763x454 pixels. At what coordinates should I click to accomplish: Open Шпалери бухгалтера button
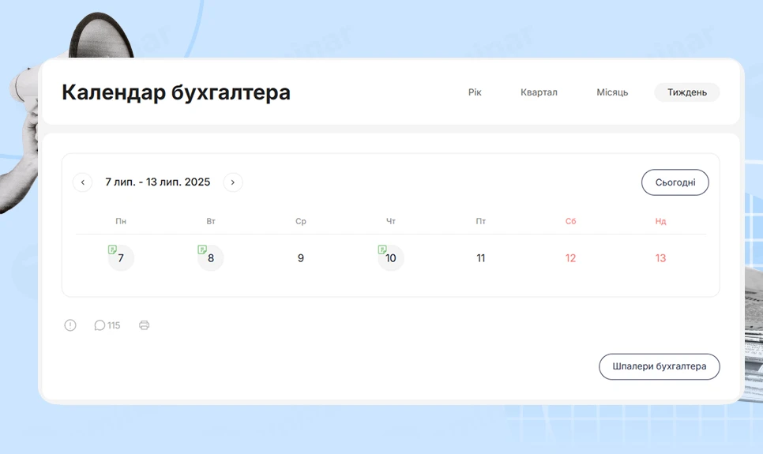(660, 366)
